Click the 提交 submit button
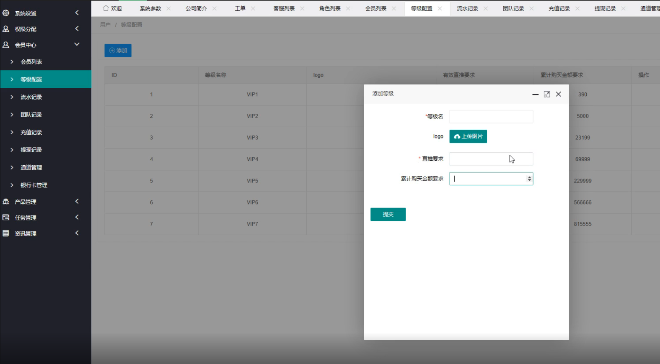The image size is (660, 364). 388,214
